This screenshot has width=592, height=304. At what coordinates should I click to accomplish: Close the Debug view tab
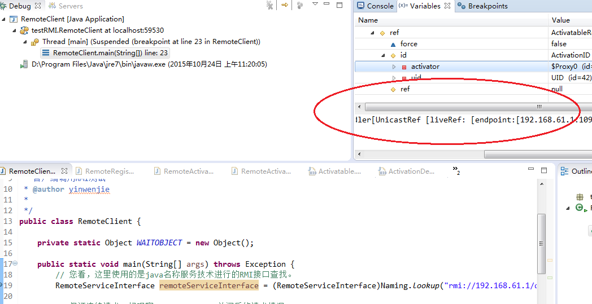(x=38, y=6)
